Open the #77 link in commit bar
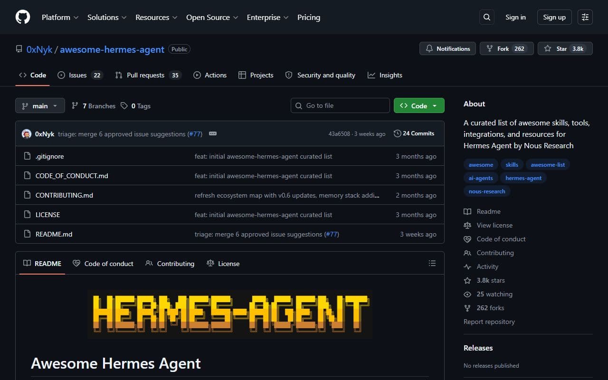The image size is (608, 380). coord(195,134)
